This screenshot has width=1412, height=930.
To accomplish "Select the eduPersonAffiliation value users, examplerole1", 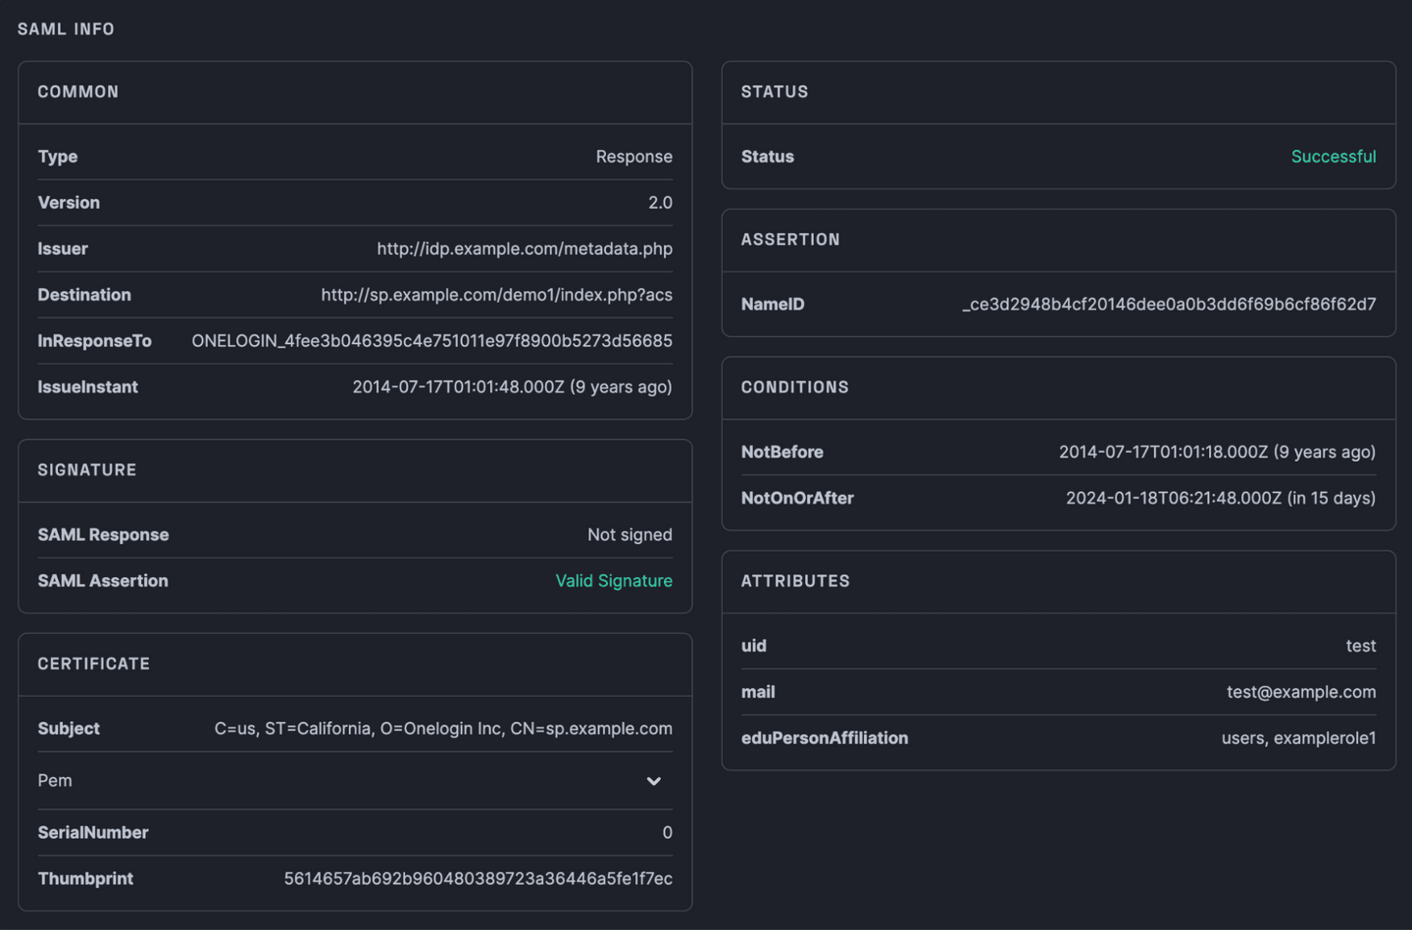I will [x=1298, y=738].
